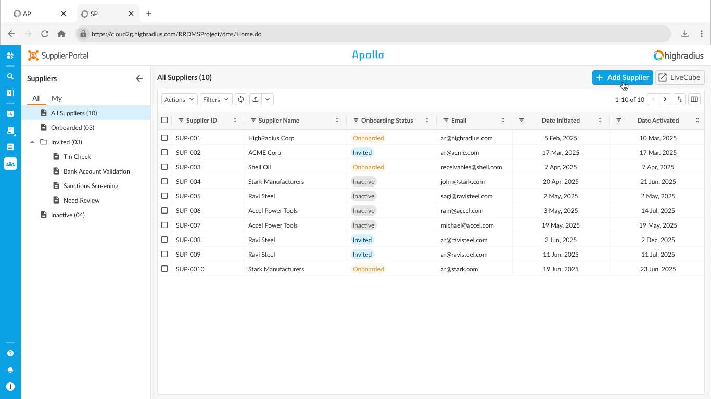Check the SUP-003 row checkbox
Image resolution: width=711 pixels, height=399 pixels.
click(164, 167)
